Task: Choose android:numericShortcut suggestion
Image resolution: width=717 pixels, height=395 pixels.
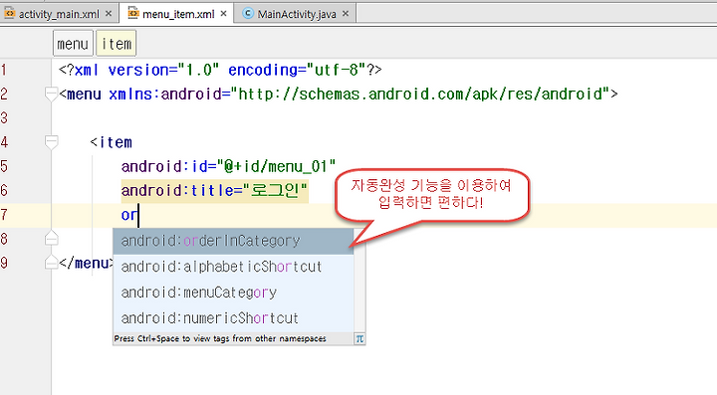Action: point(233,318)
